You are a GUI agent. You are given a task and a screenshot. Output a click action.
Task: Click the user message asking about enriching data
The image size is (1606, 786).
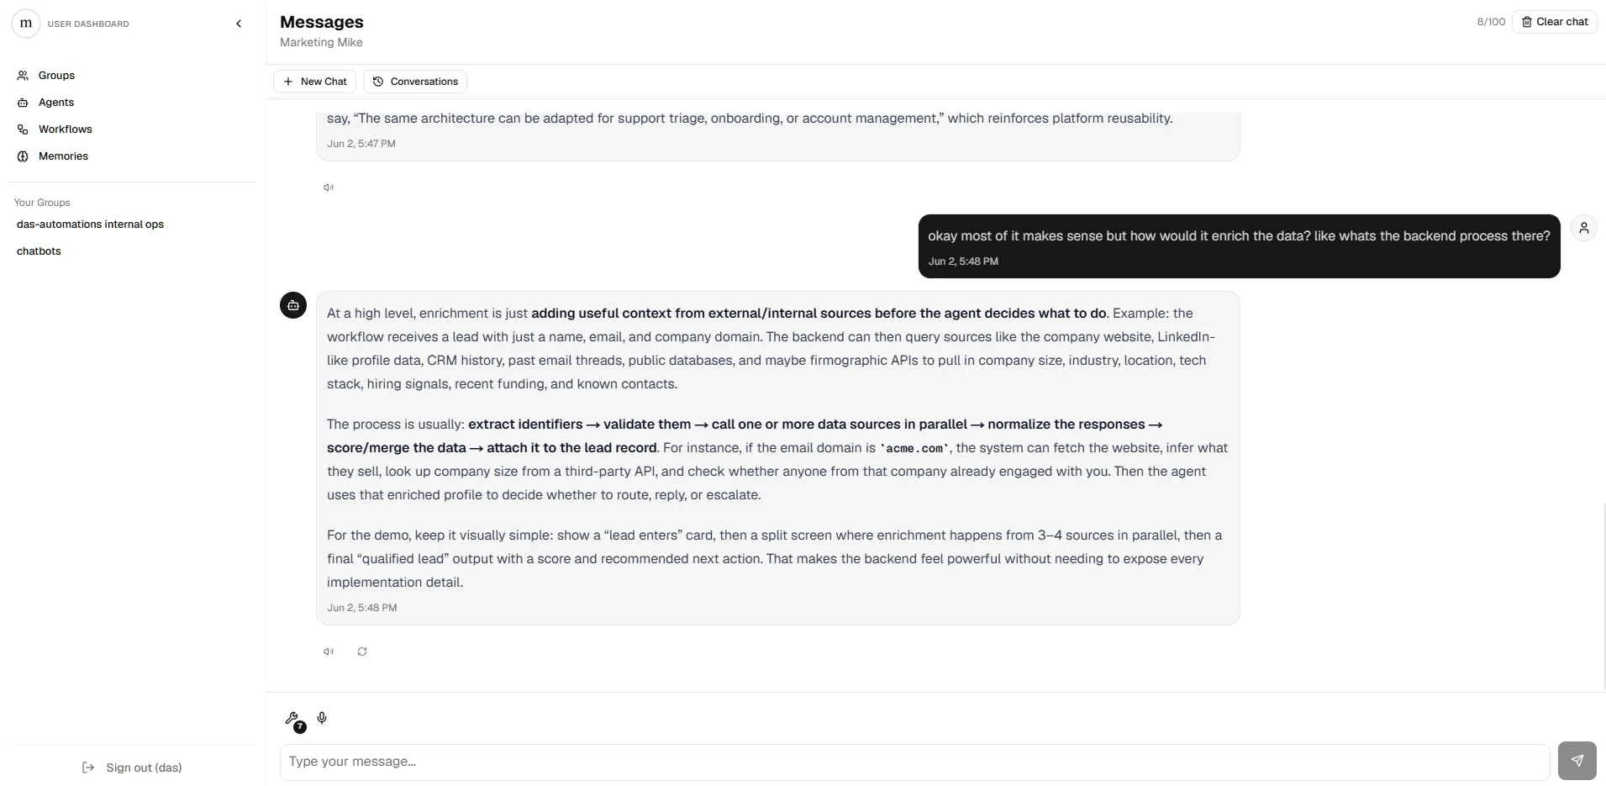point(1240,246)
